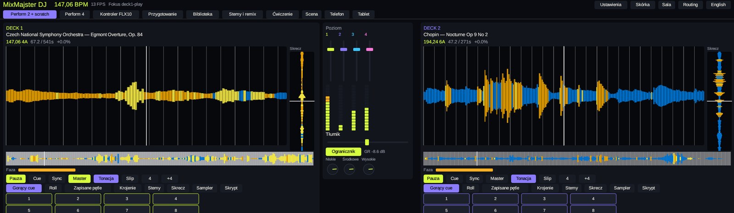
Task: Open Ustawienia settings
Action: (x=611, y=5)
